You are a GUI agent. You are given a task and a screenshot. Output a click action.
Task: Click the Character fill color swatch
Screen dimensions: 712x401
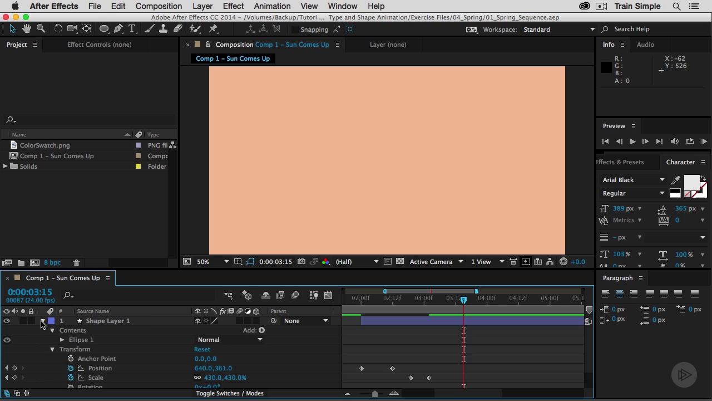point(691,183)
